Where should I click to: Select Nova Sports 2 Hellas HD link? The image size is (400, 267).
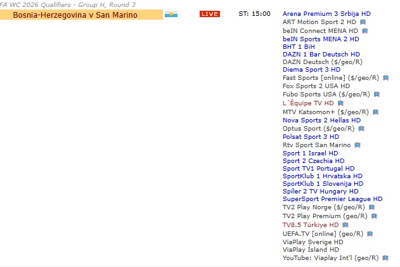tap(321, 120)
